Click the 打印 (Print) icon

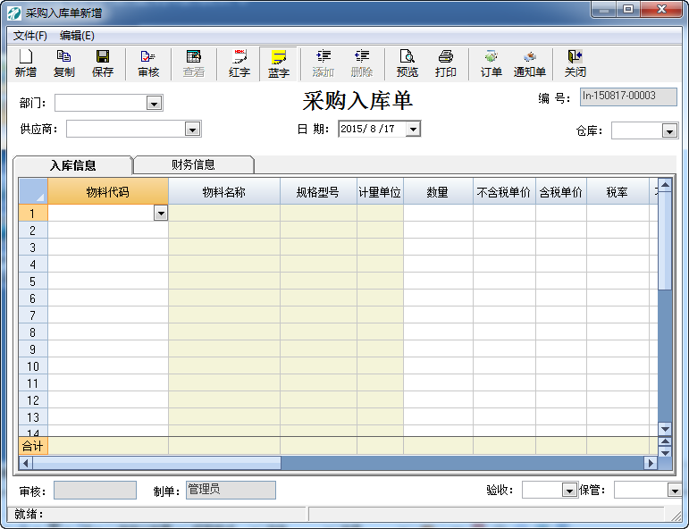(446, 63)
